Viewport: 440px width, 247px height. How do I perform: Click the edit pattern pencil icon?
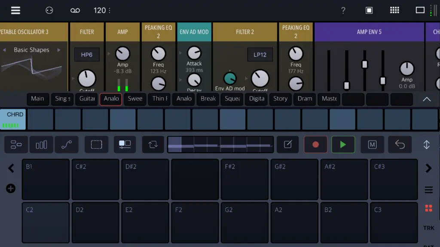pyautogui.click(x=287, y=145)
